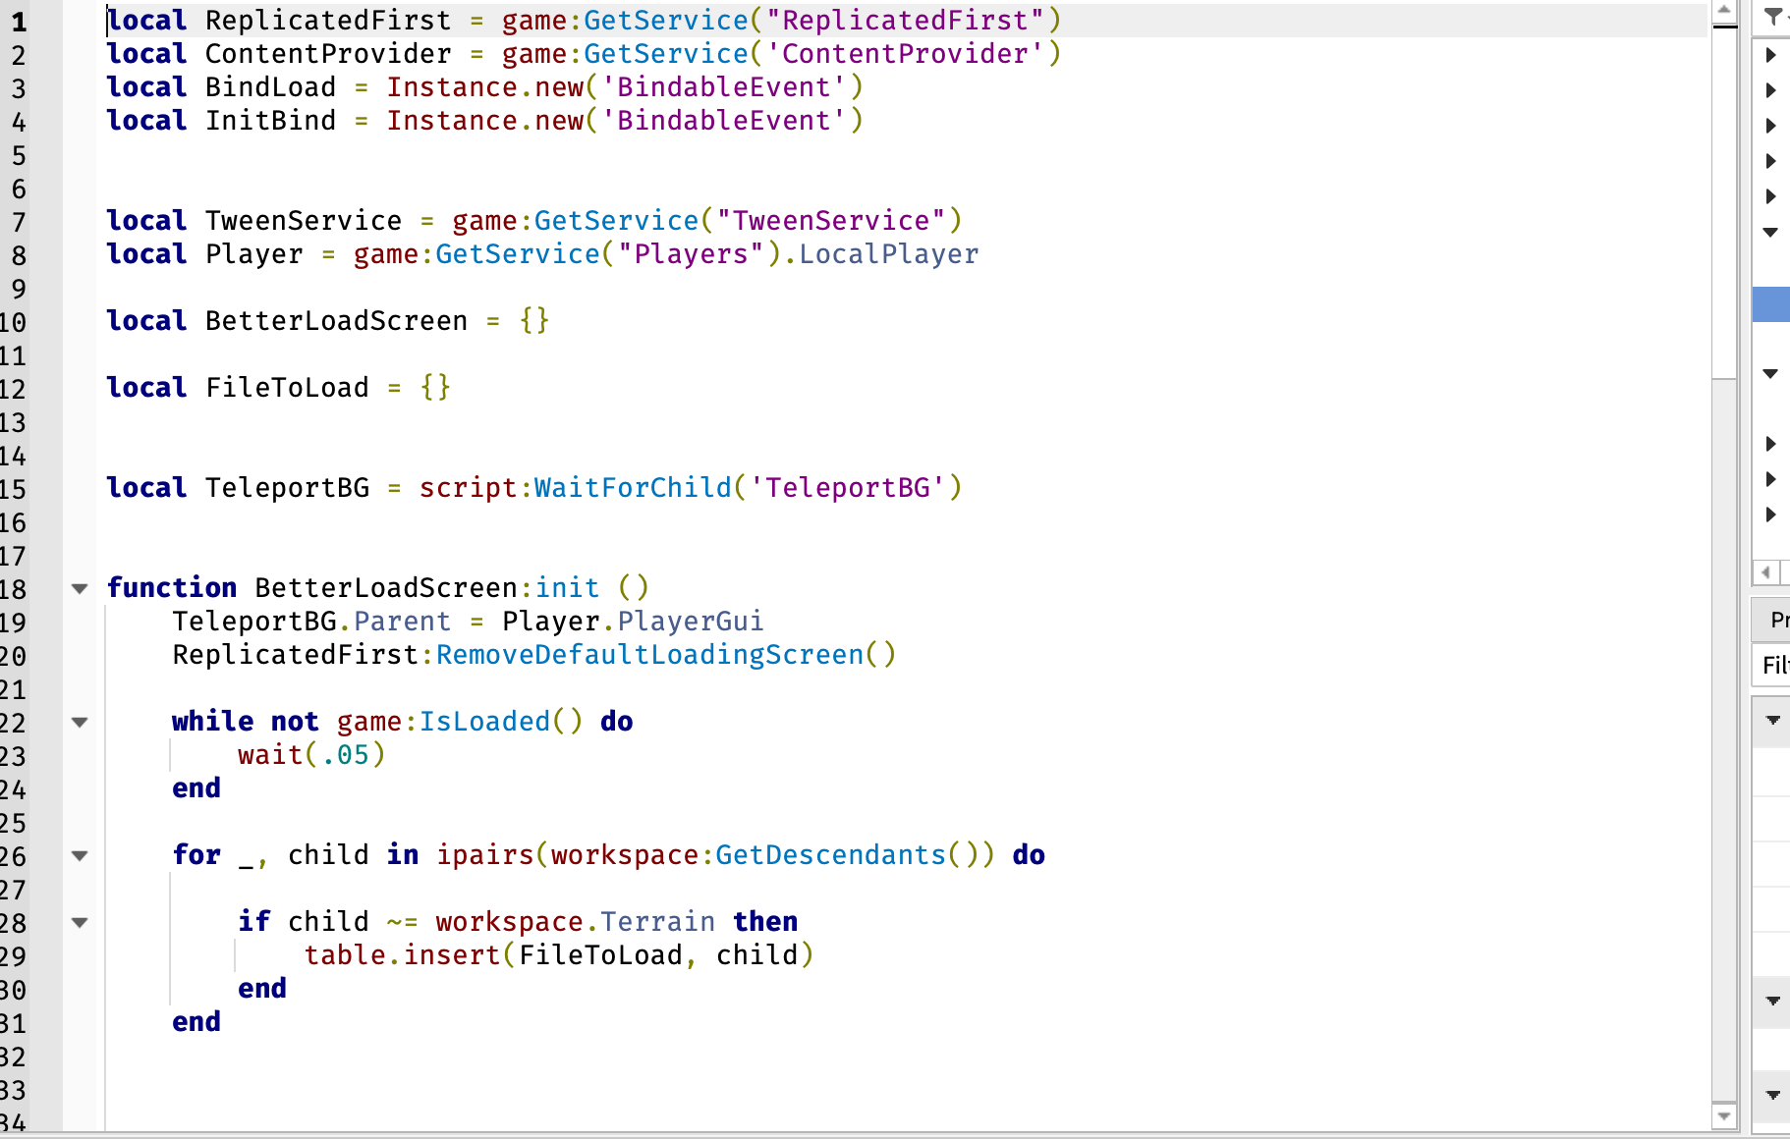Collapse the if-statement fold arrow on line 28
The image size is (1790, 1139).
(80, 923)
